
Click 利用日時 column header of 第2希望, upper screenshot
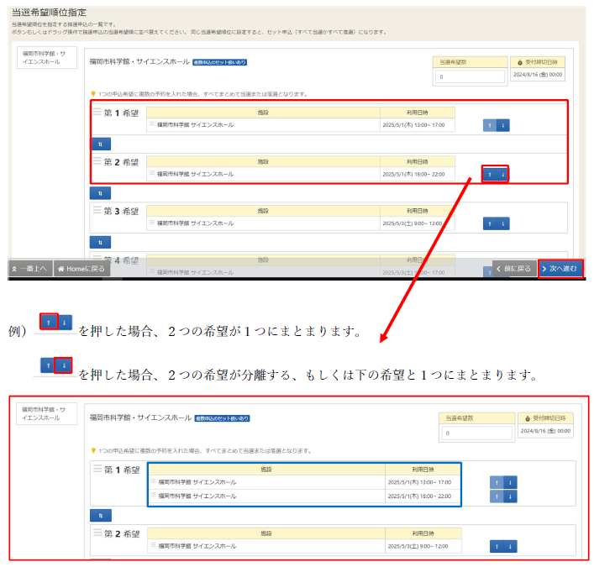418,162
